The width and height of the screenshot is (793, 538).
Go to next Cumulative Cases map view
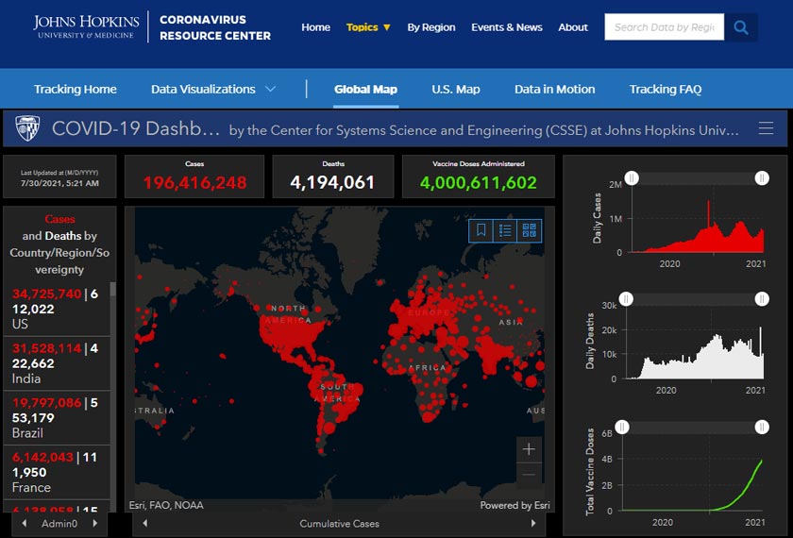[x=534, y=523]
